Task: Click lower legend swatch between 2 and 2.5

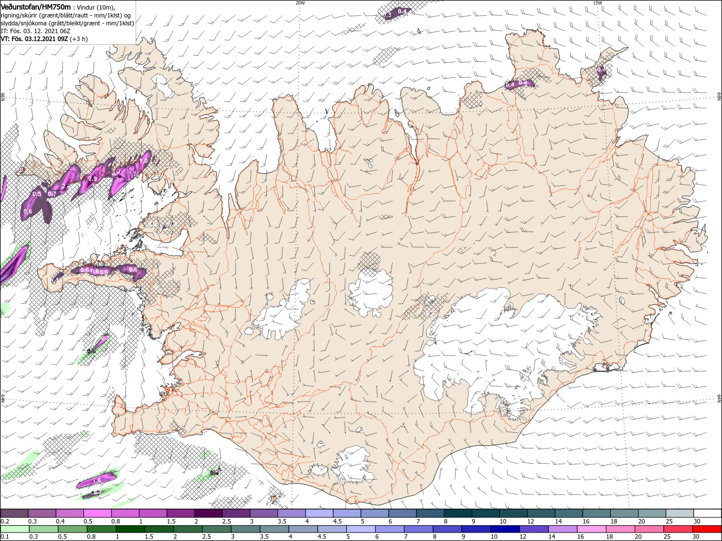Action: [x=187, y=529]
